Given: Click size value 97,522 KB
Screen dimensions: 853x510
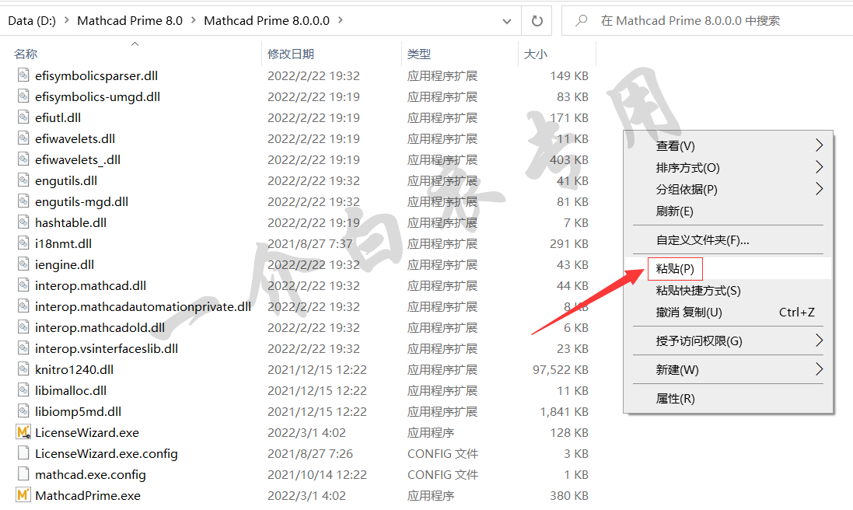Looking at the screenshot, I should (561, 370).
